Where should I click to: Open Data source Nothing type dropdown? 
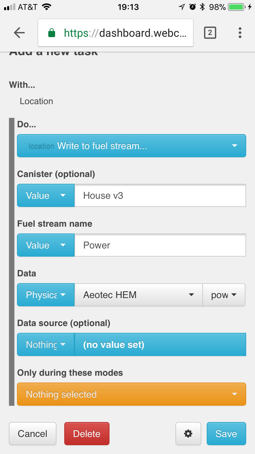point(46,344)
